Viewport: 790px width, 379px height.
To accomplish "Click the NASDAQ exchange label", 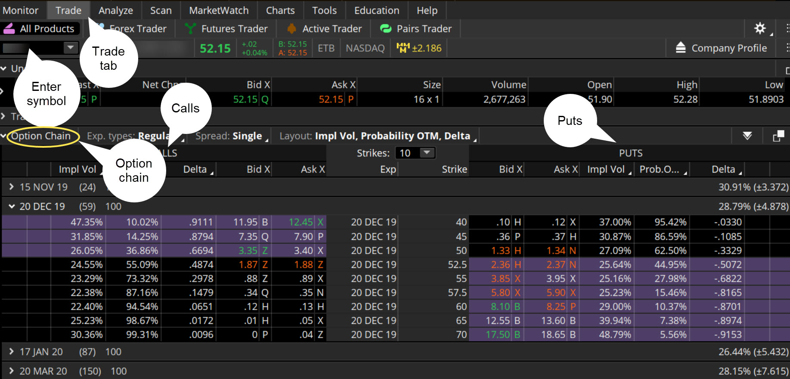I will [x=365, y=48].
